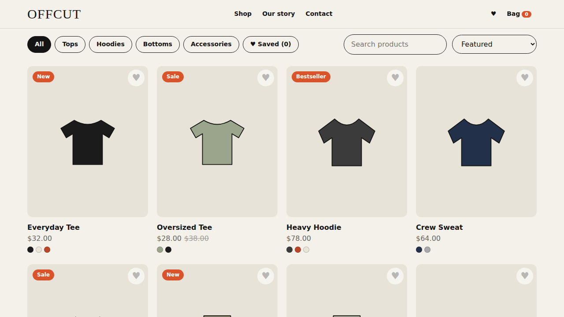Choose sage green swatch for Oversized Tee

[160, 250]
